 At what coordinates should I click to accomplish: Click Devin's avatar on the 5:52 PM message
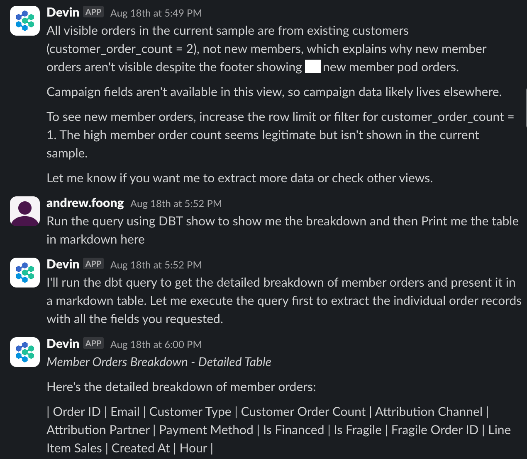25,273
